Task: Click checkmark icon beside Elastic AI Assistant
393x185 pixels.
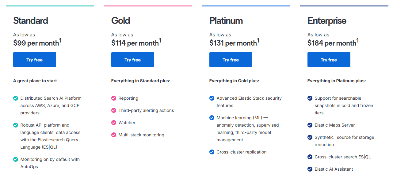Action: point(310,169)
